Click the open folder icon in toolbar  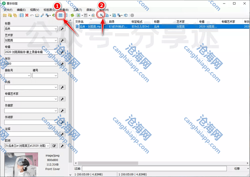point(4,15)
